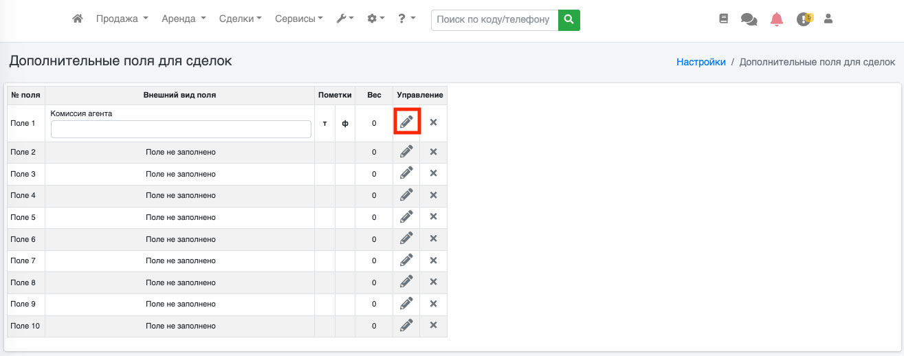Click the alert badge icon
This screenshot has height=356, width=904.
click(804, 19)
